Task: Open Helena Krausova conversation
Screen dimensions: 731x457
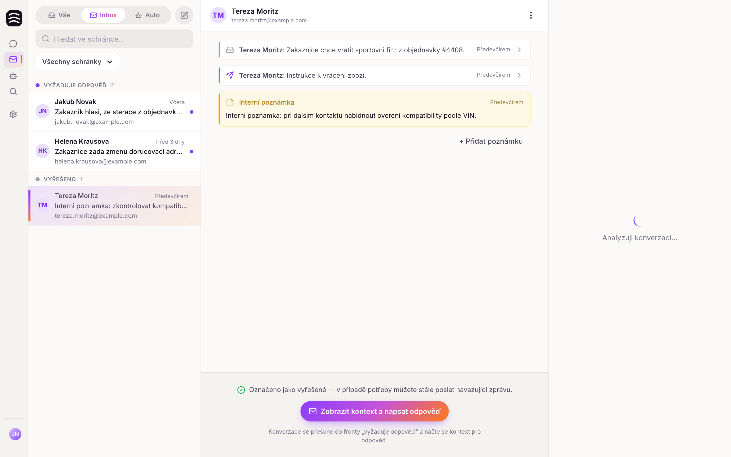Action: click(x=114, y=151)
